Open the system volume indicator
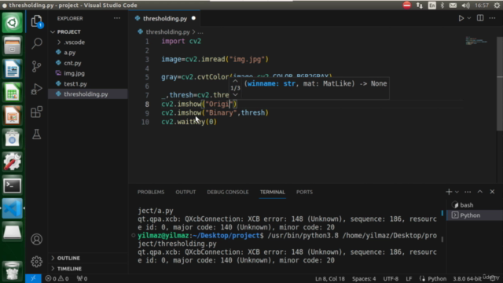Image resolution: width=503 pixels, height=283 pixels. tap(465, 6)
